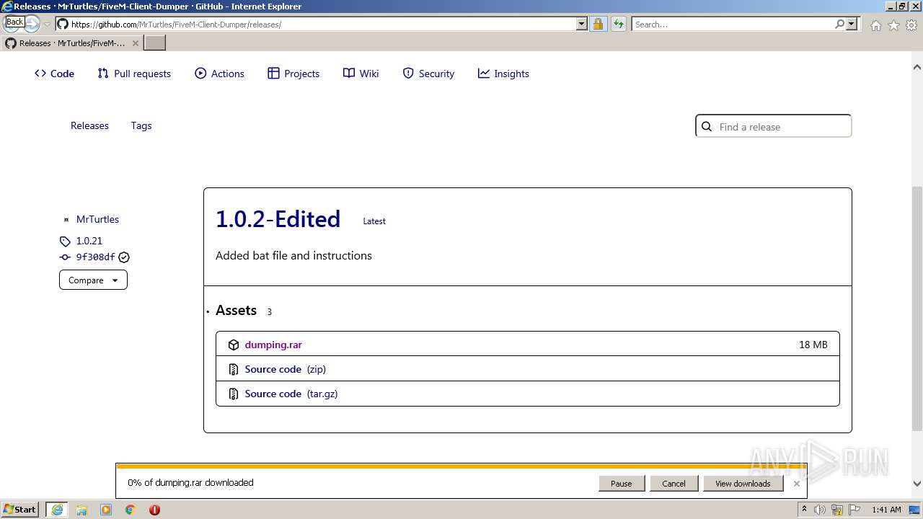The width and height of the screenshot is (923, 519).
Task: Switch to Tags view
Action: tap(141, 125)
